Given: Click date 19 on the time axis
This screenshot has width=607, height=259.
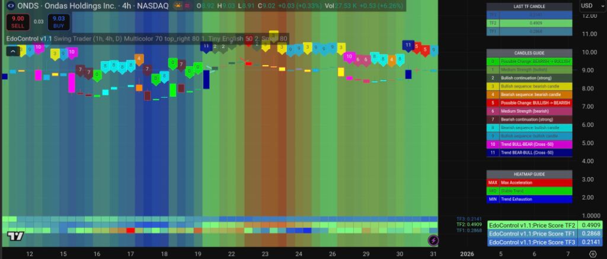Looking at the screenshot, I should (198, 254).
